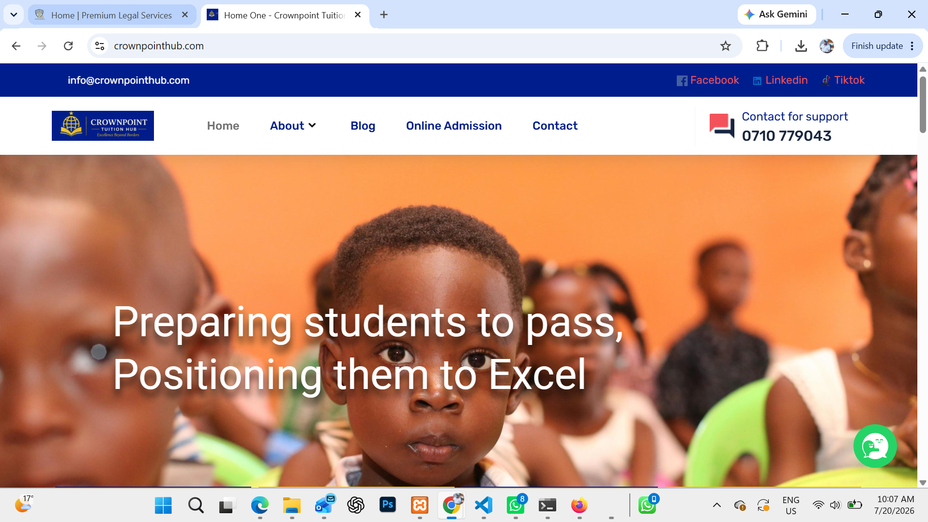Open the weather widget showing 17°
Screen dimensions: 928x522
pos(24,504)
